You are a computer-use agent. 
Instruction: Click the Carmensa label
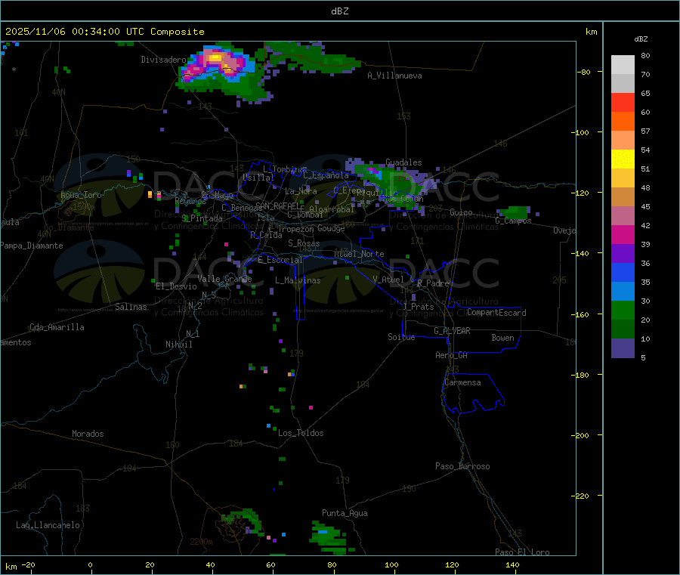[462, 382]
